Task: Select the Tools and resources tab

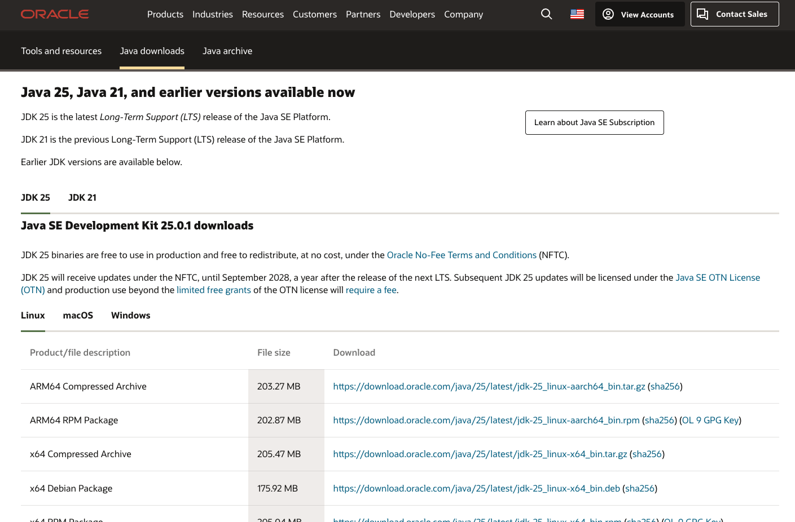Action: (x=62, y=51)
